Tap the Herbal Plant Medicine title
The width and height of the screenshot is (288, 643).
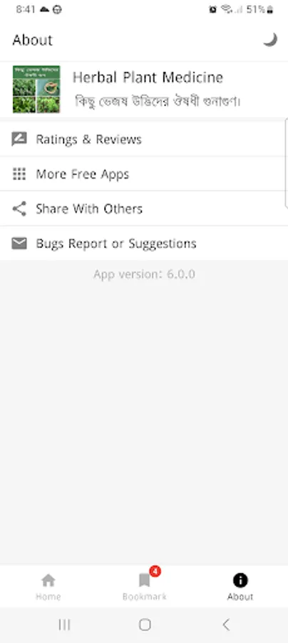point(148,77)
